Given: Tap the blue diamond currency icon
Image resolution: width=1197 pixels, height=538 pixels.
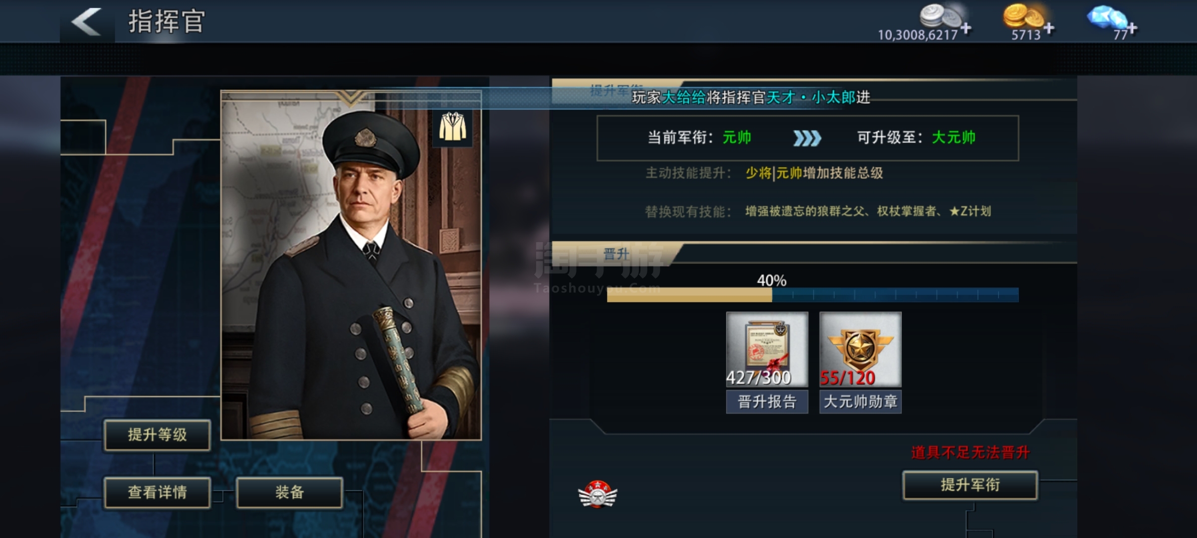Looking at the screenshot, I should tap(1107, 18).
